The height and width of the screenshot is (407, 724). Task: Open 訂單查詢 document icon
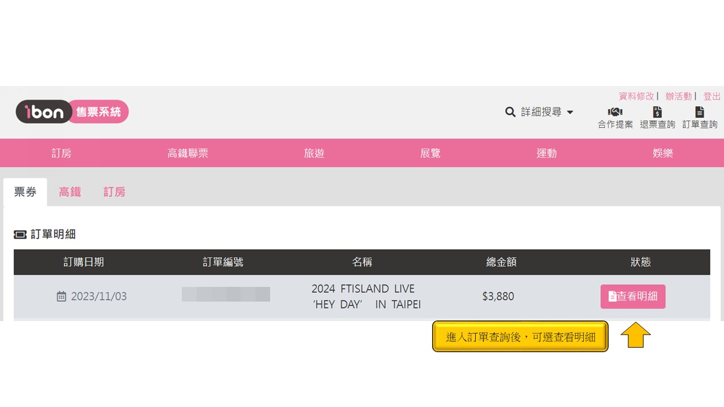click(x=700, y=112)
